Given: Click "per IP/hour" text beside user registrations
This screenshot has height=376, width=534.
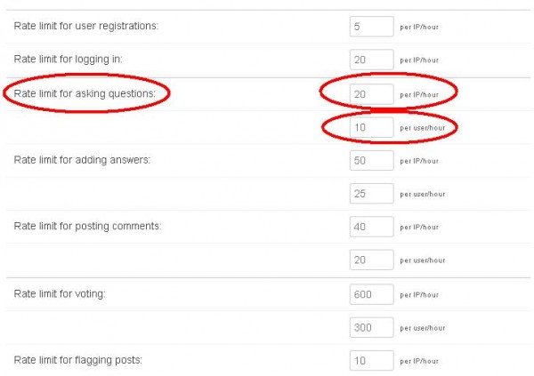Looking at the screenshot, I should (x=420, y=28).
